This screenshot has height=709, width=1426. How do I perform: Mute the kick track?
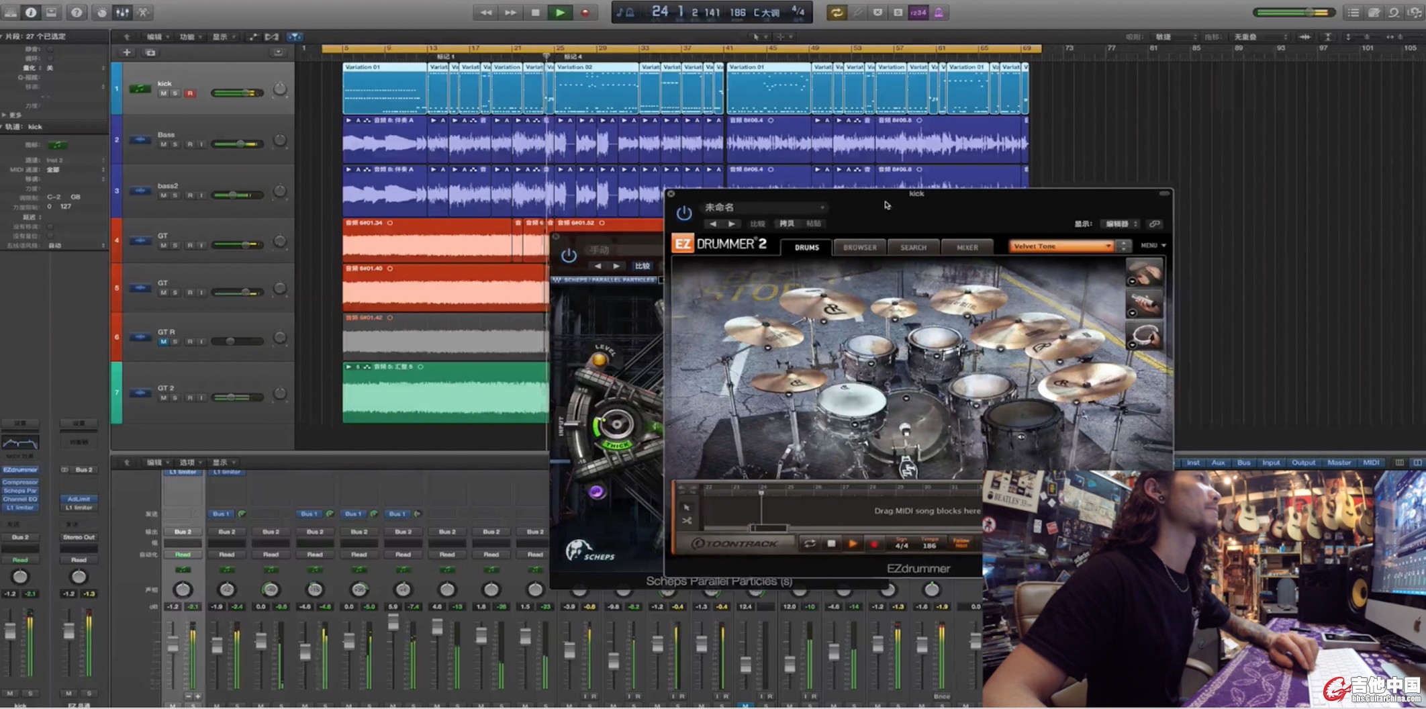(163, 93)
